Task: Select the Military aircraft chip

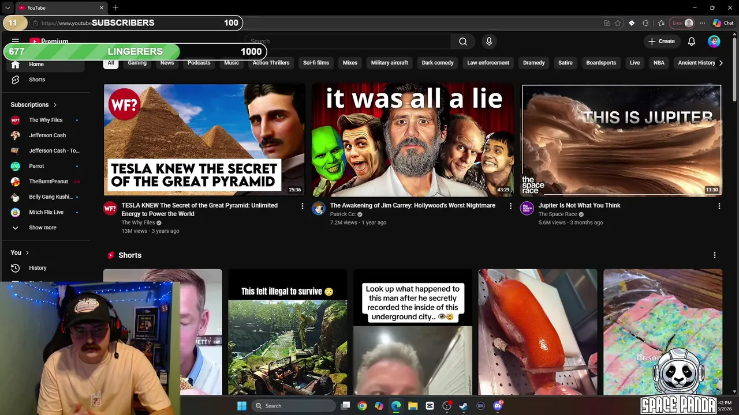Action: tap(389, 63)
